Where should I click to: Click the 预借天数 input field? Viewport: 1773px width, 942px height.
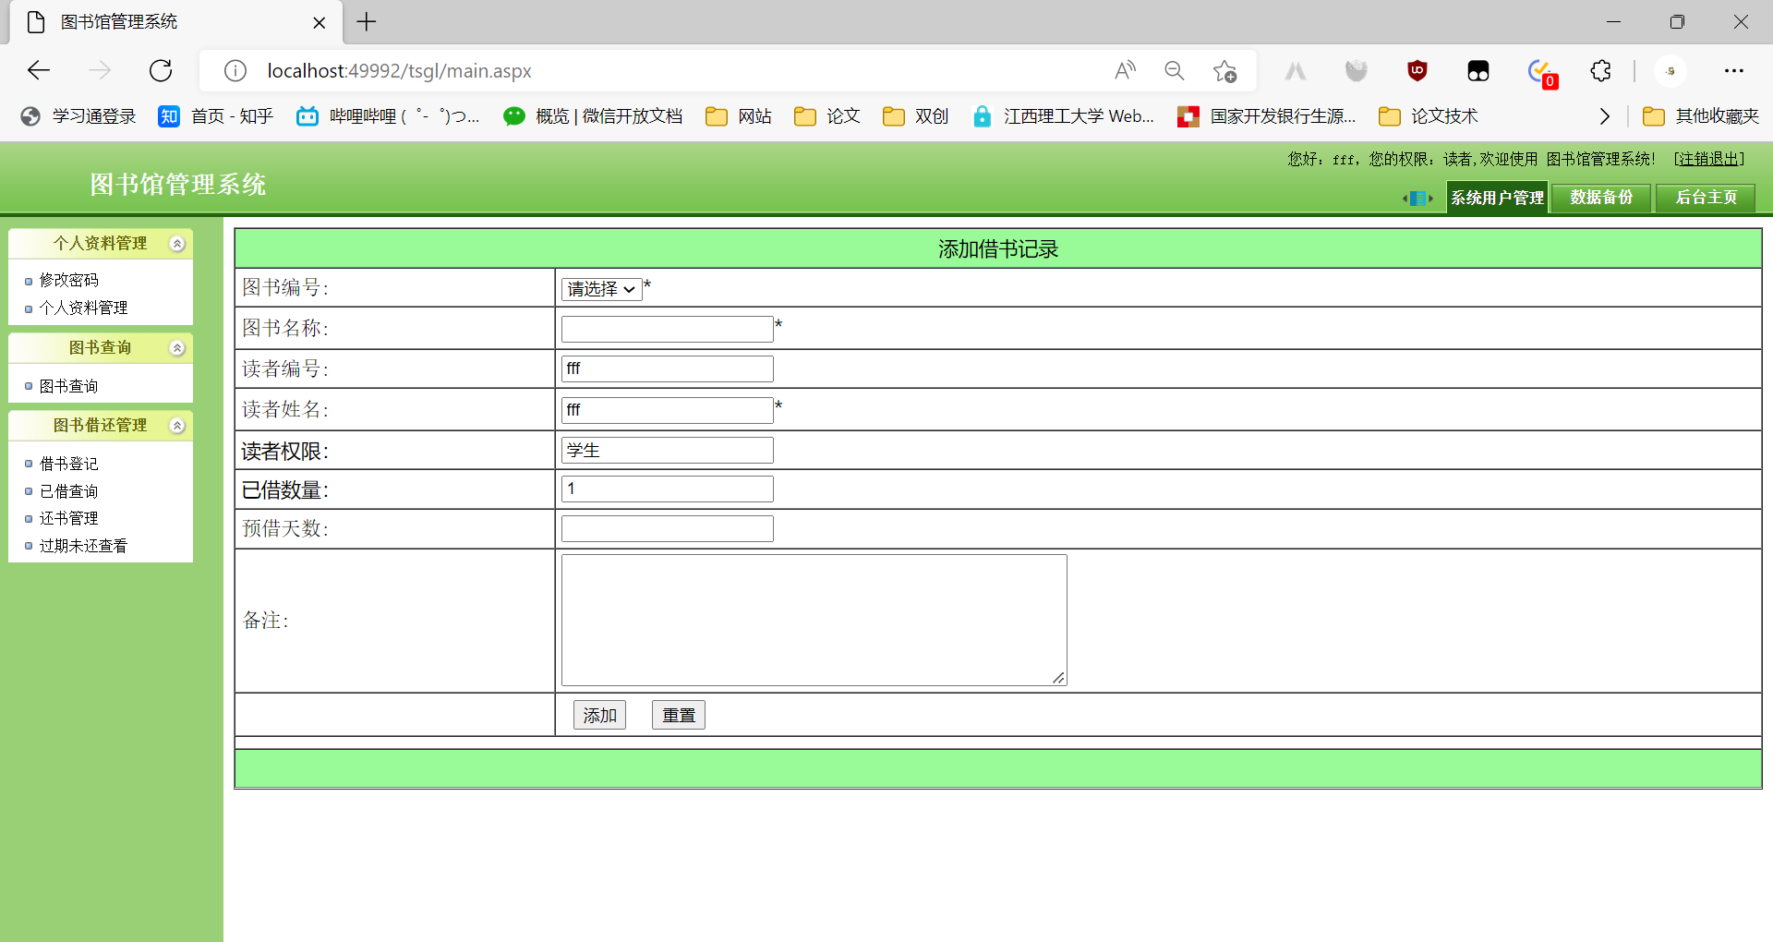(667, 528)
